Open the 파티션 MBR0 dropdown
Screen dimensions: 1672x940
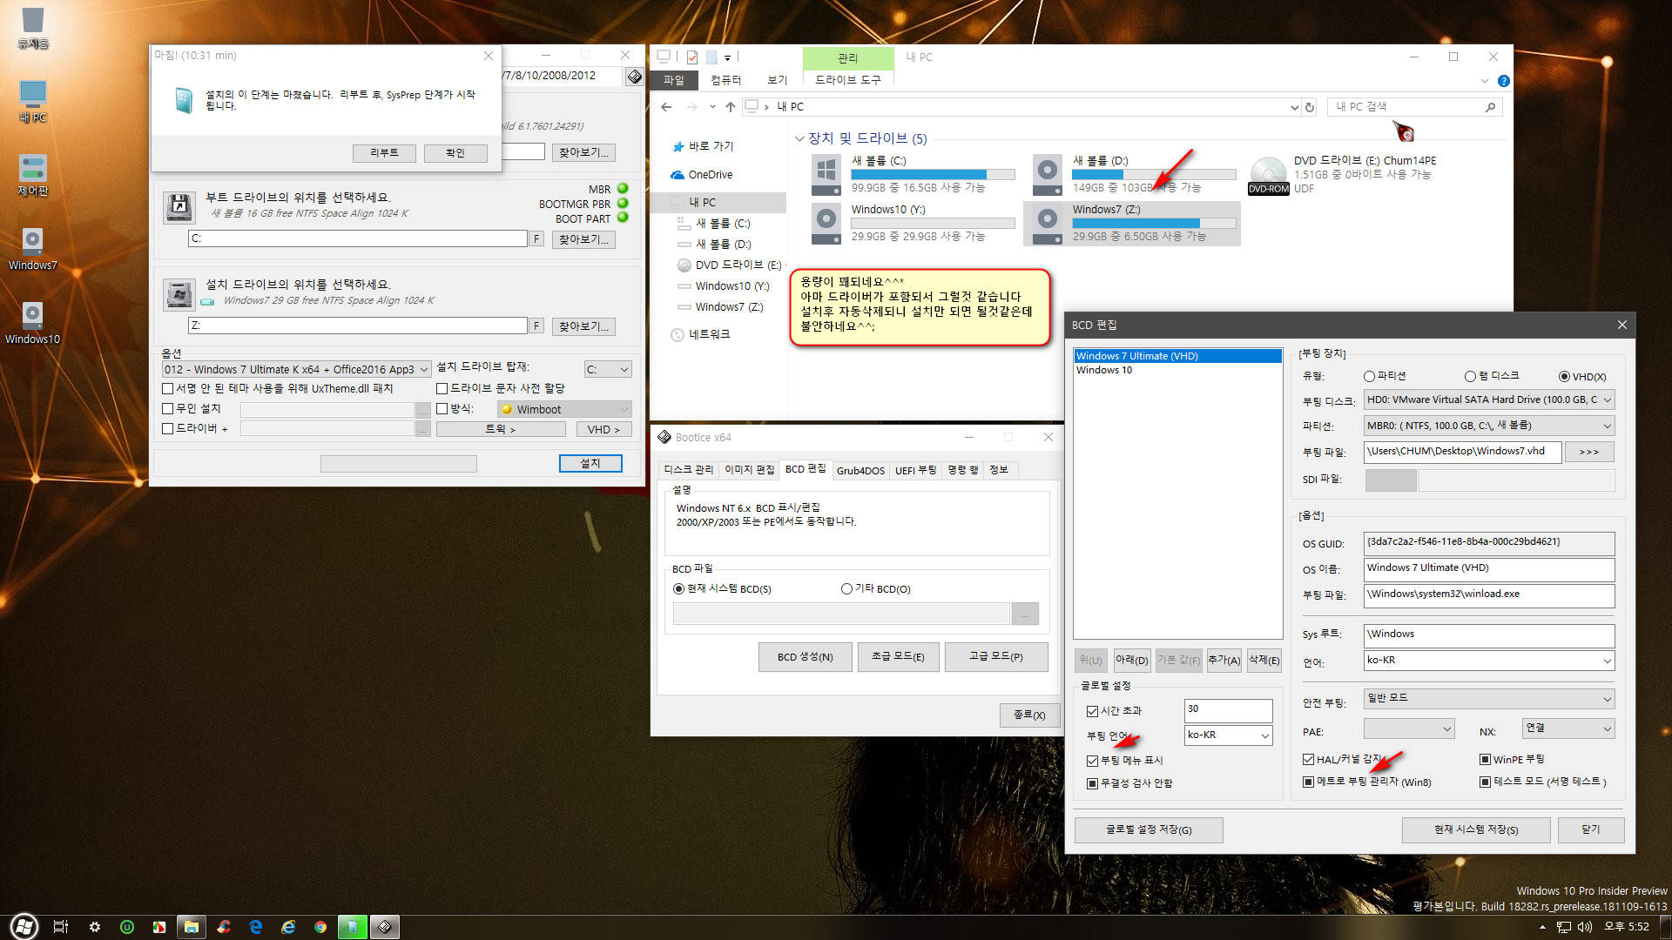[x=1489, y=426]
